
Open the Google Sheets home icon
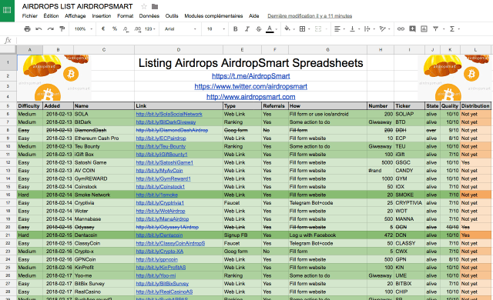[7, 11]
